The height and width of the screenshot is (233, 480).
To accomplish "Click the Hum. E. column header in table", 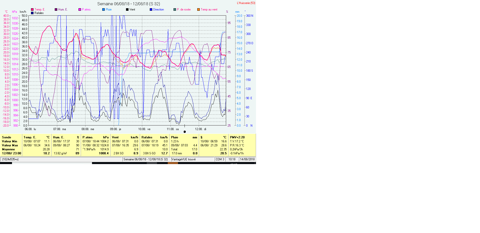I will click(x=58, y=137).
